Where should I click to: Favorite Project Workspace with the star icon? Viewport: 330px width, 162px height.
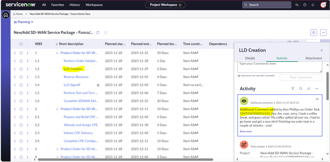click(x=180, y=5)
